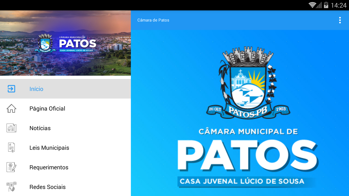Image resolution: width=349 pixels, height=196 pixels.
Task: Tap the Início exit-arrow icon
Action: (11, 89)
